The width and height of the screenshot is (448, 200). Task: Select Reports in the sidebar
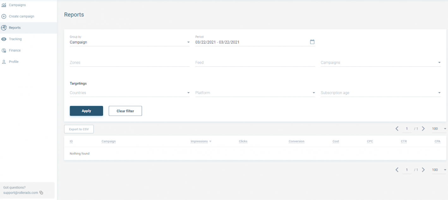[x=28, y=28]
